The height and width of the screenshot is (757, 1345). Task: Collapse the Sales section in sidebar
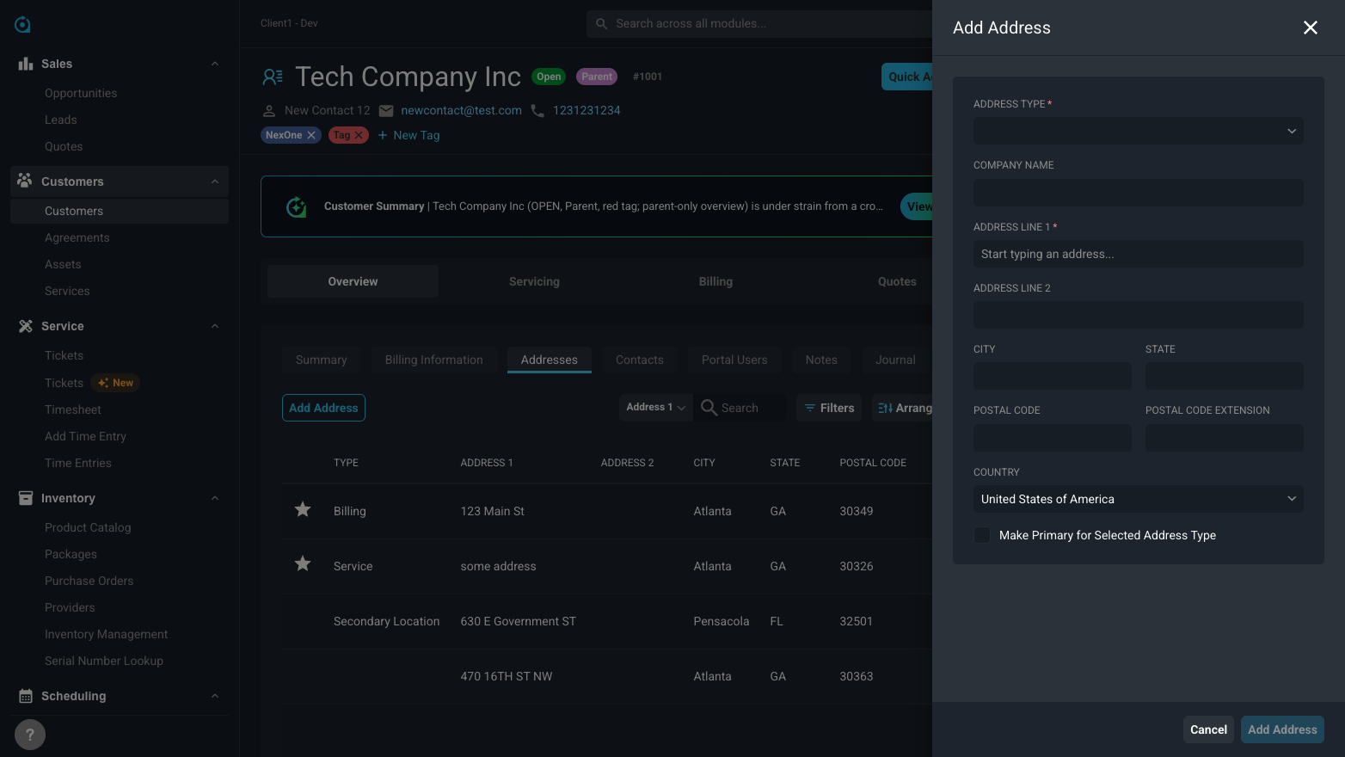pos(215,64)
